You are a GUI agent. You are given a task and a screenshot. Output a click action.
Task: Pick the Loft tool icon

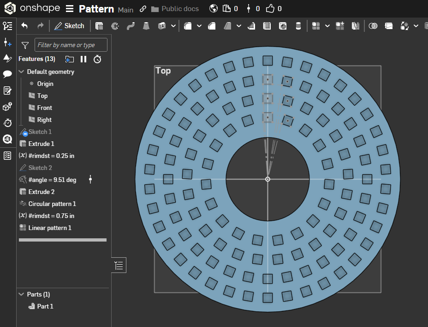click(x=146, y=26)
